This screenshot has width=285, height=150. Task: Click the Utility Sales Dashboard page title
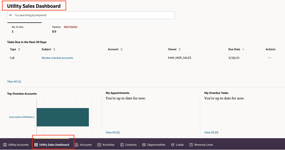[34, 6]
